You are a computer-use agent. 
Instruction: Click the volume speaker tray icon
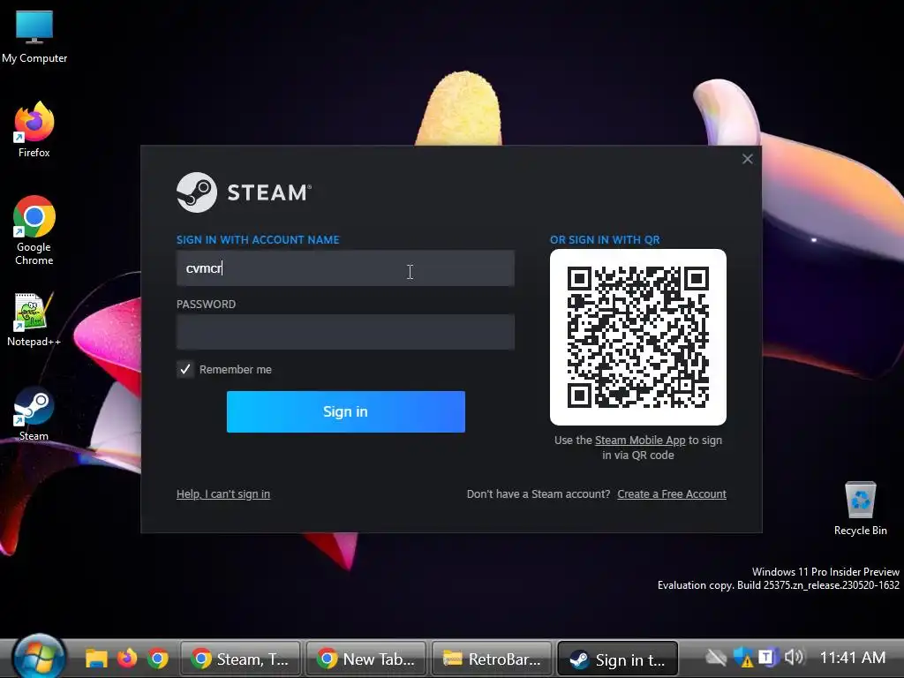pos(794,657)
